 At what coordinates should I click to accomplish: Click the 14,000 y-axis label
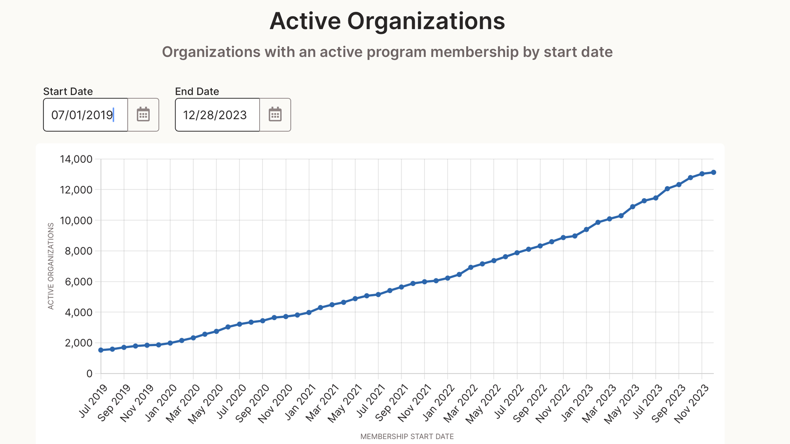point(76,159)
